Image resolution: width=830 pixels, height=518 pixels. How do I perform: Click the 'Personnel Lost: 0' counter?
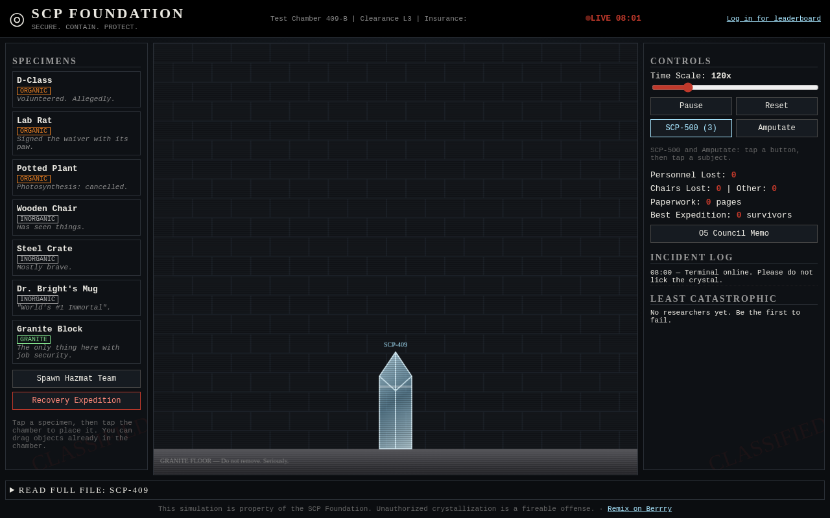pyautogui.click(x=693, y=175)
